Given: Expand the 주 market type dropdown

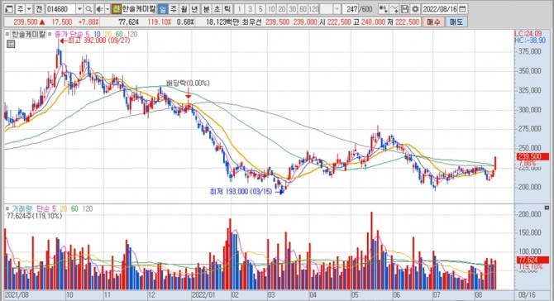Looking at the screenshot, I should click(x=29, y=9).
